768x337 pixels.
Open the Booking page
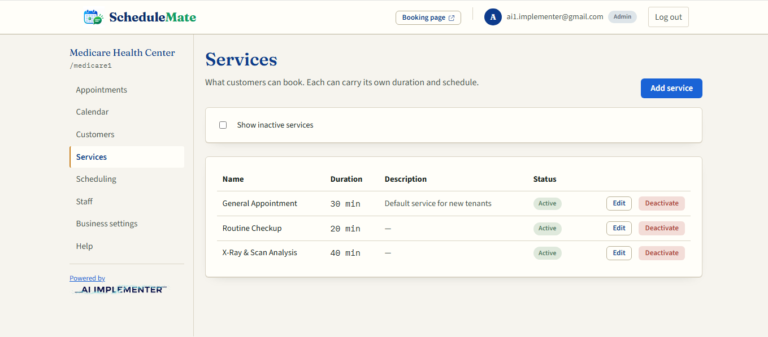pyautogui.click(x=428, y=17)
